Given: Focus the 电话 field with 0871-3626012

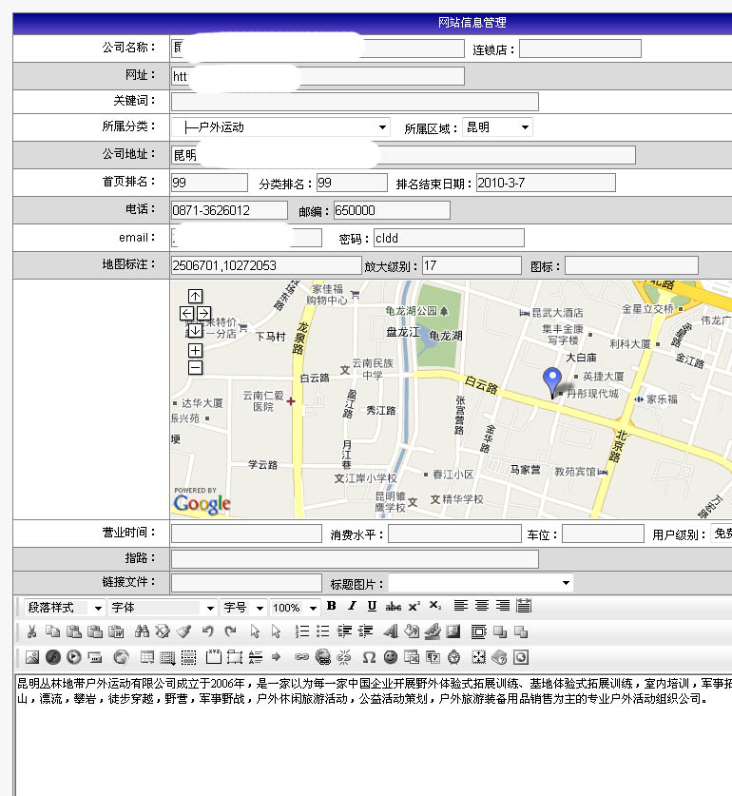Looking at the screenshot, I should [x=229, y=210].
